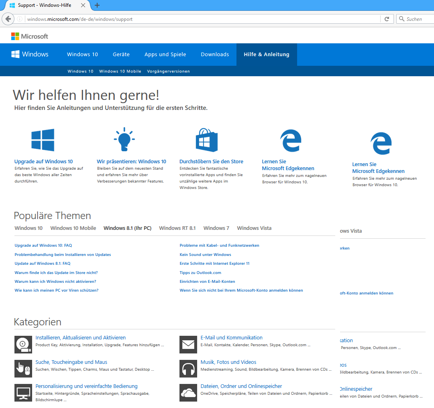
Task: Click the Installieren disc drive icon
Action: pyautogui.click(x=23, y=344)
